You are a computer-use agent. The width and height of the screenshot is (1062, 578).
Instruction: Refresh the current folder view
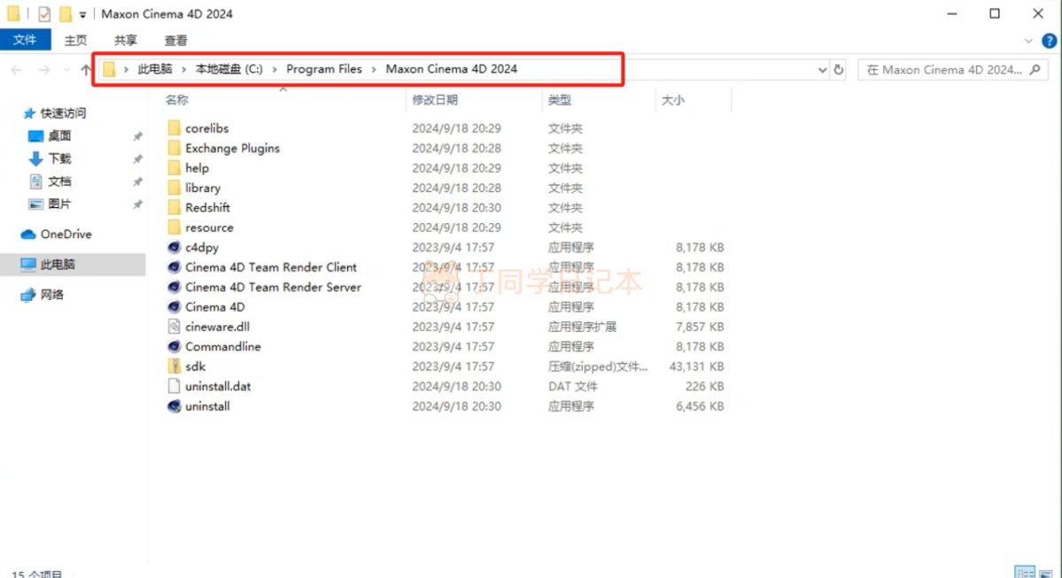tap(839, 69)
